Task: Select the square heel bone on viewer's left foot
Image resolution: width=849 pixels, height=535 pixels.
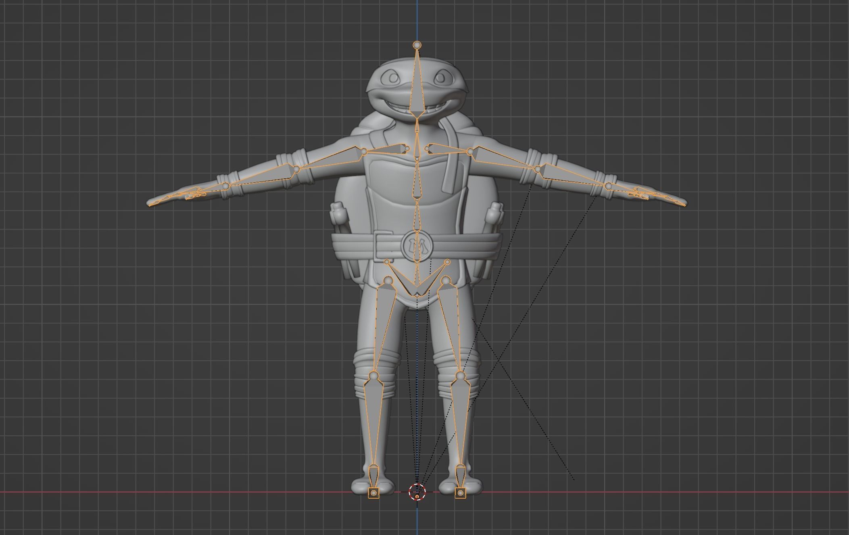Action: (x=374, y=493)
